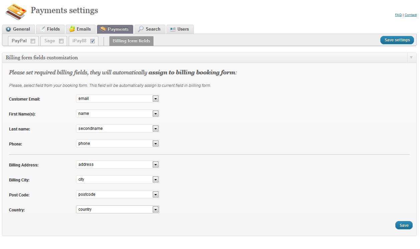Image resolution: width=420 pixels, height=249 pixels.
Task: Uncheck the iPay88 checkbox
Action: click(93, 41)
